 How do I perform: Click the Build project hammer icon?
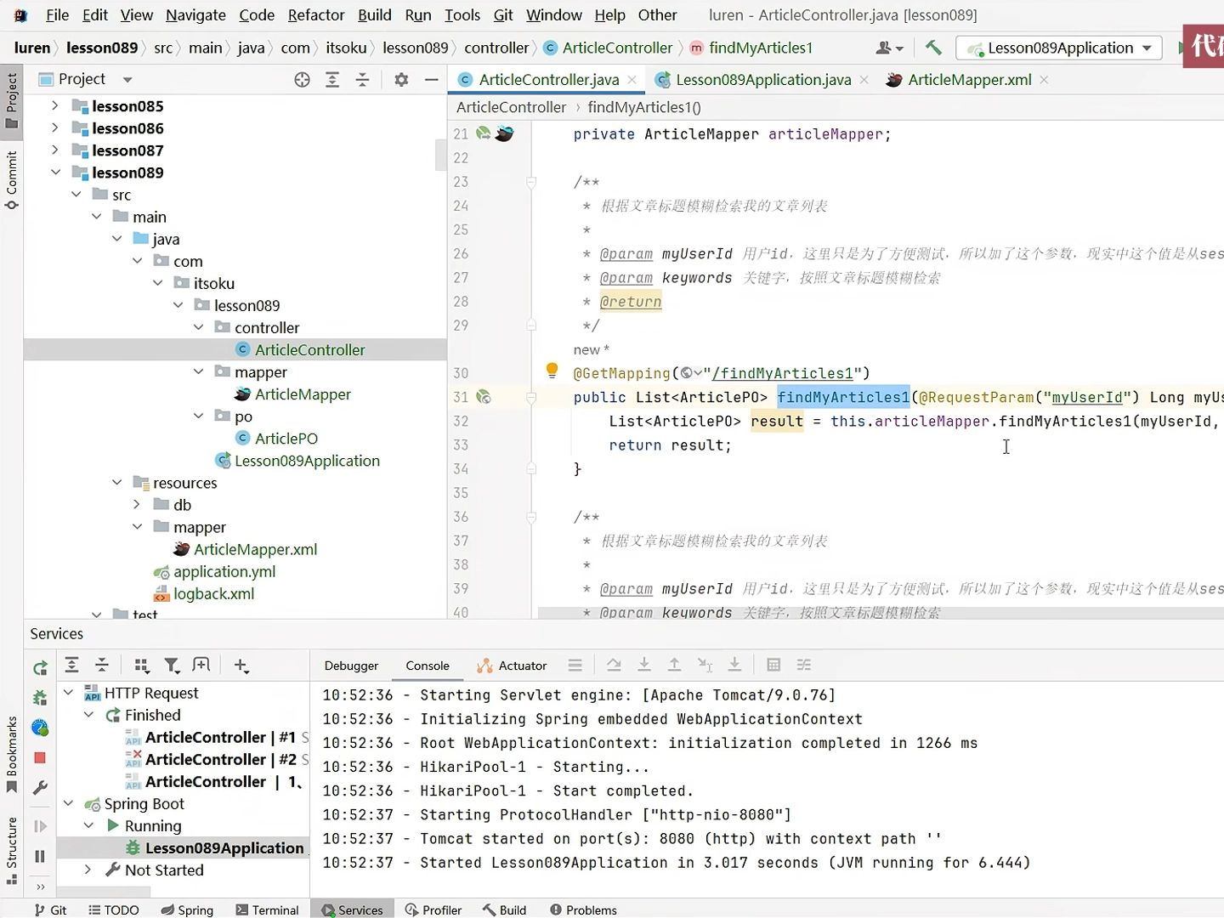(x=933, y=48)
